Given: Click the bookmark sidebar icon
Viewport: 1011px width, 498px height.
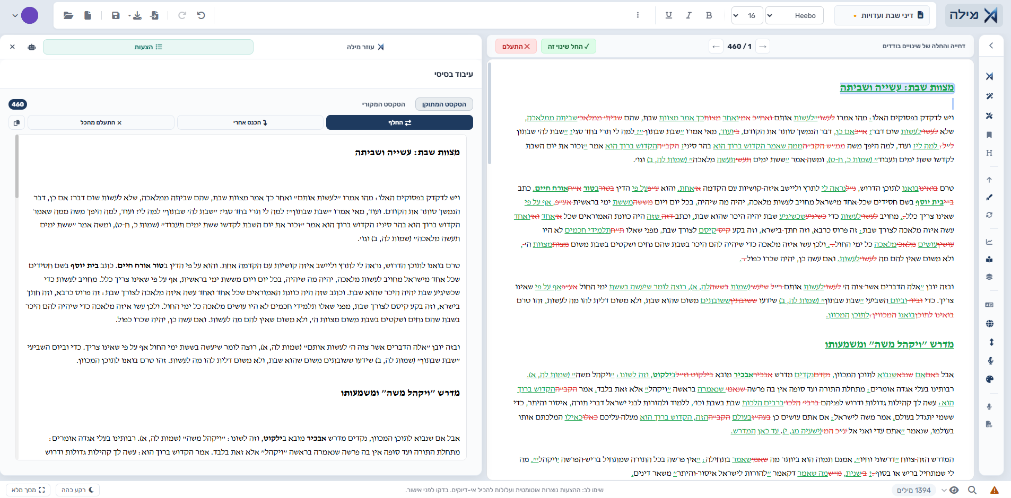Looking at the screenshot, I should 989,135.
